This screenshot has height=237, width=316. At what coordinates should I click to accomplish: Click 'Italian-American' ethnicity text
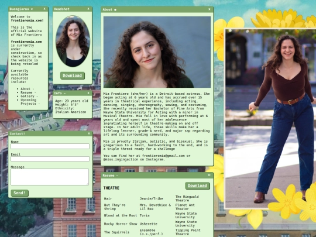pyautogui.click(x=71, y=112)
